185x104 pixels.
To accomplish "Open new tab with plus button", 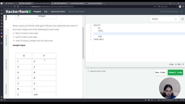I will coord(104,3).
